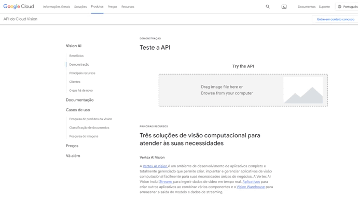The height and width of the screenshot is (201, 358).
Task: Open Pesquisa de imagens item
Action: (84, 136)
